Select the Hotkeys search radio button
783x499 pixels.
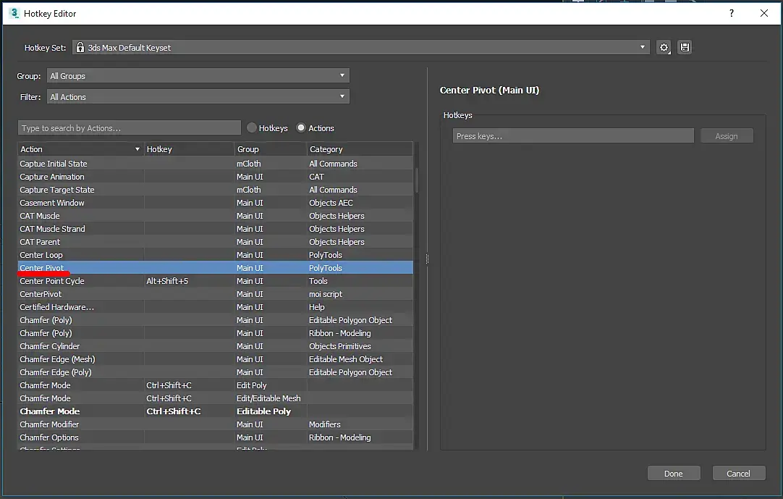click(252, 128)
